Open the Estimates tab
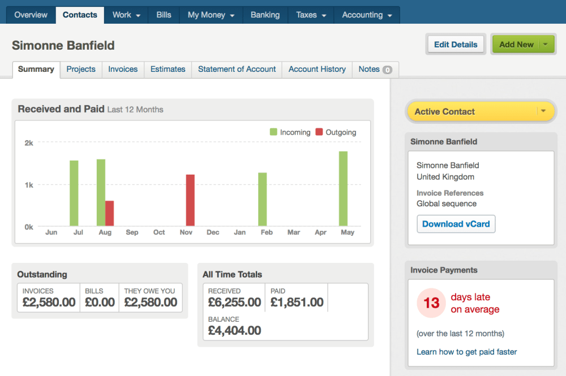 pos(168,69)
